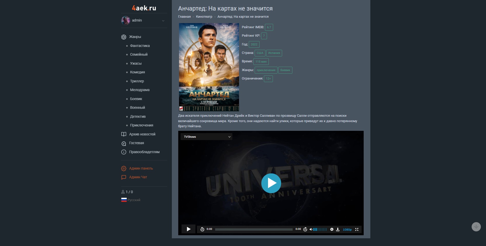Toggle play in bottom-left player control
Image resolution: width=486 pixels, height=246 pixels.
[x=189, y=229]
